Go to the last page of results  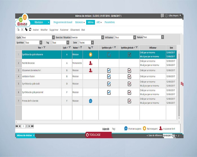(32, 126)
